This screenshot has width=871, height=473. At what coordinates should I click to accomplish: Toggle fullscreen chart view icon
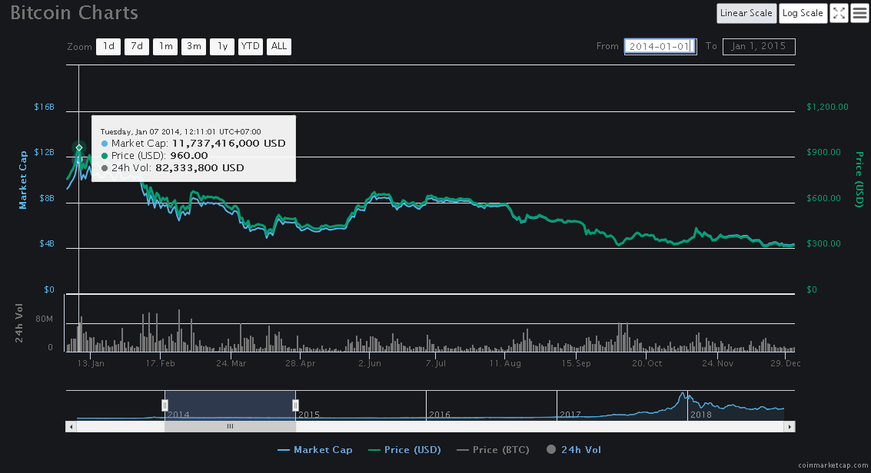[x=839, y=13]
